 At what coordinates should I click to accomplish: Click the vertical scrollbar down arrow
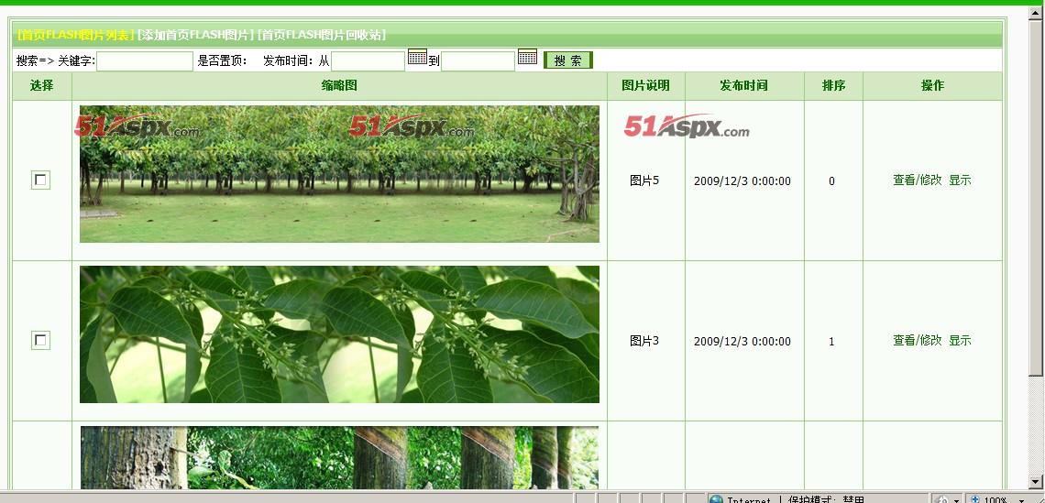pyautogui.click(x=1035, y=482)
